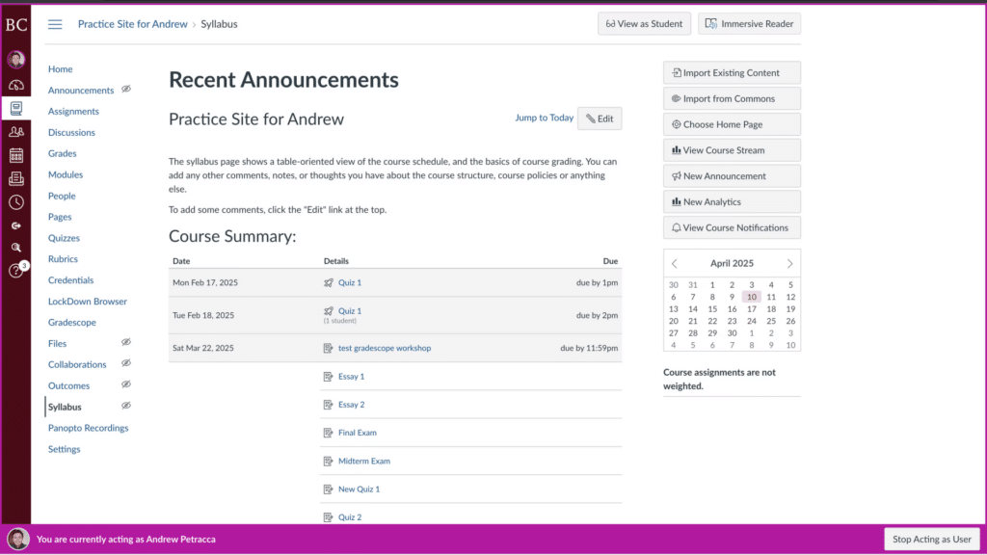
Task: Click the View as Student button
Action: [x=644, y=24]
